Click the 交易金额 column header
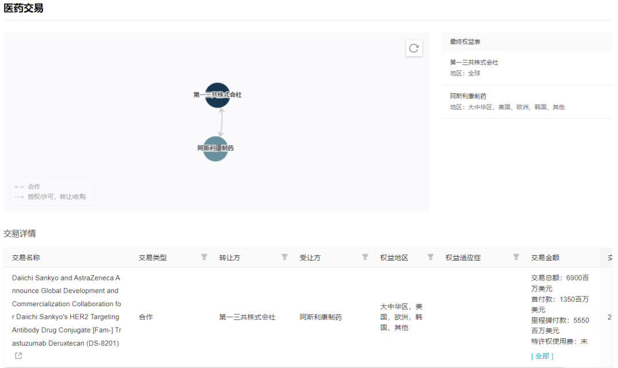This screenshot has height=368, width=618. click(545, 257)
